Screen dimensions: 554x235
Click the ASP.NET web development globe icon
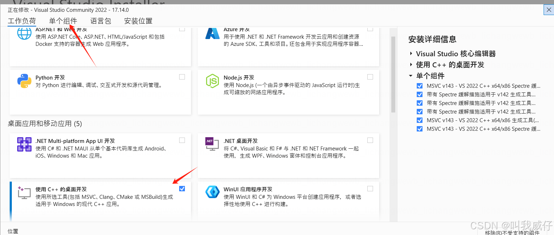click(x=24, y=33)
